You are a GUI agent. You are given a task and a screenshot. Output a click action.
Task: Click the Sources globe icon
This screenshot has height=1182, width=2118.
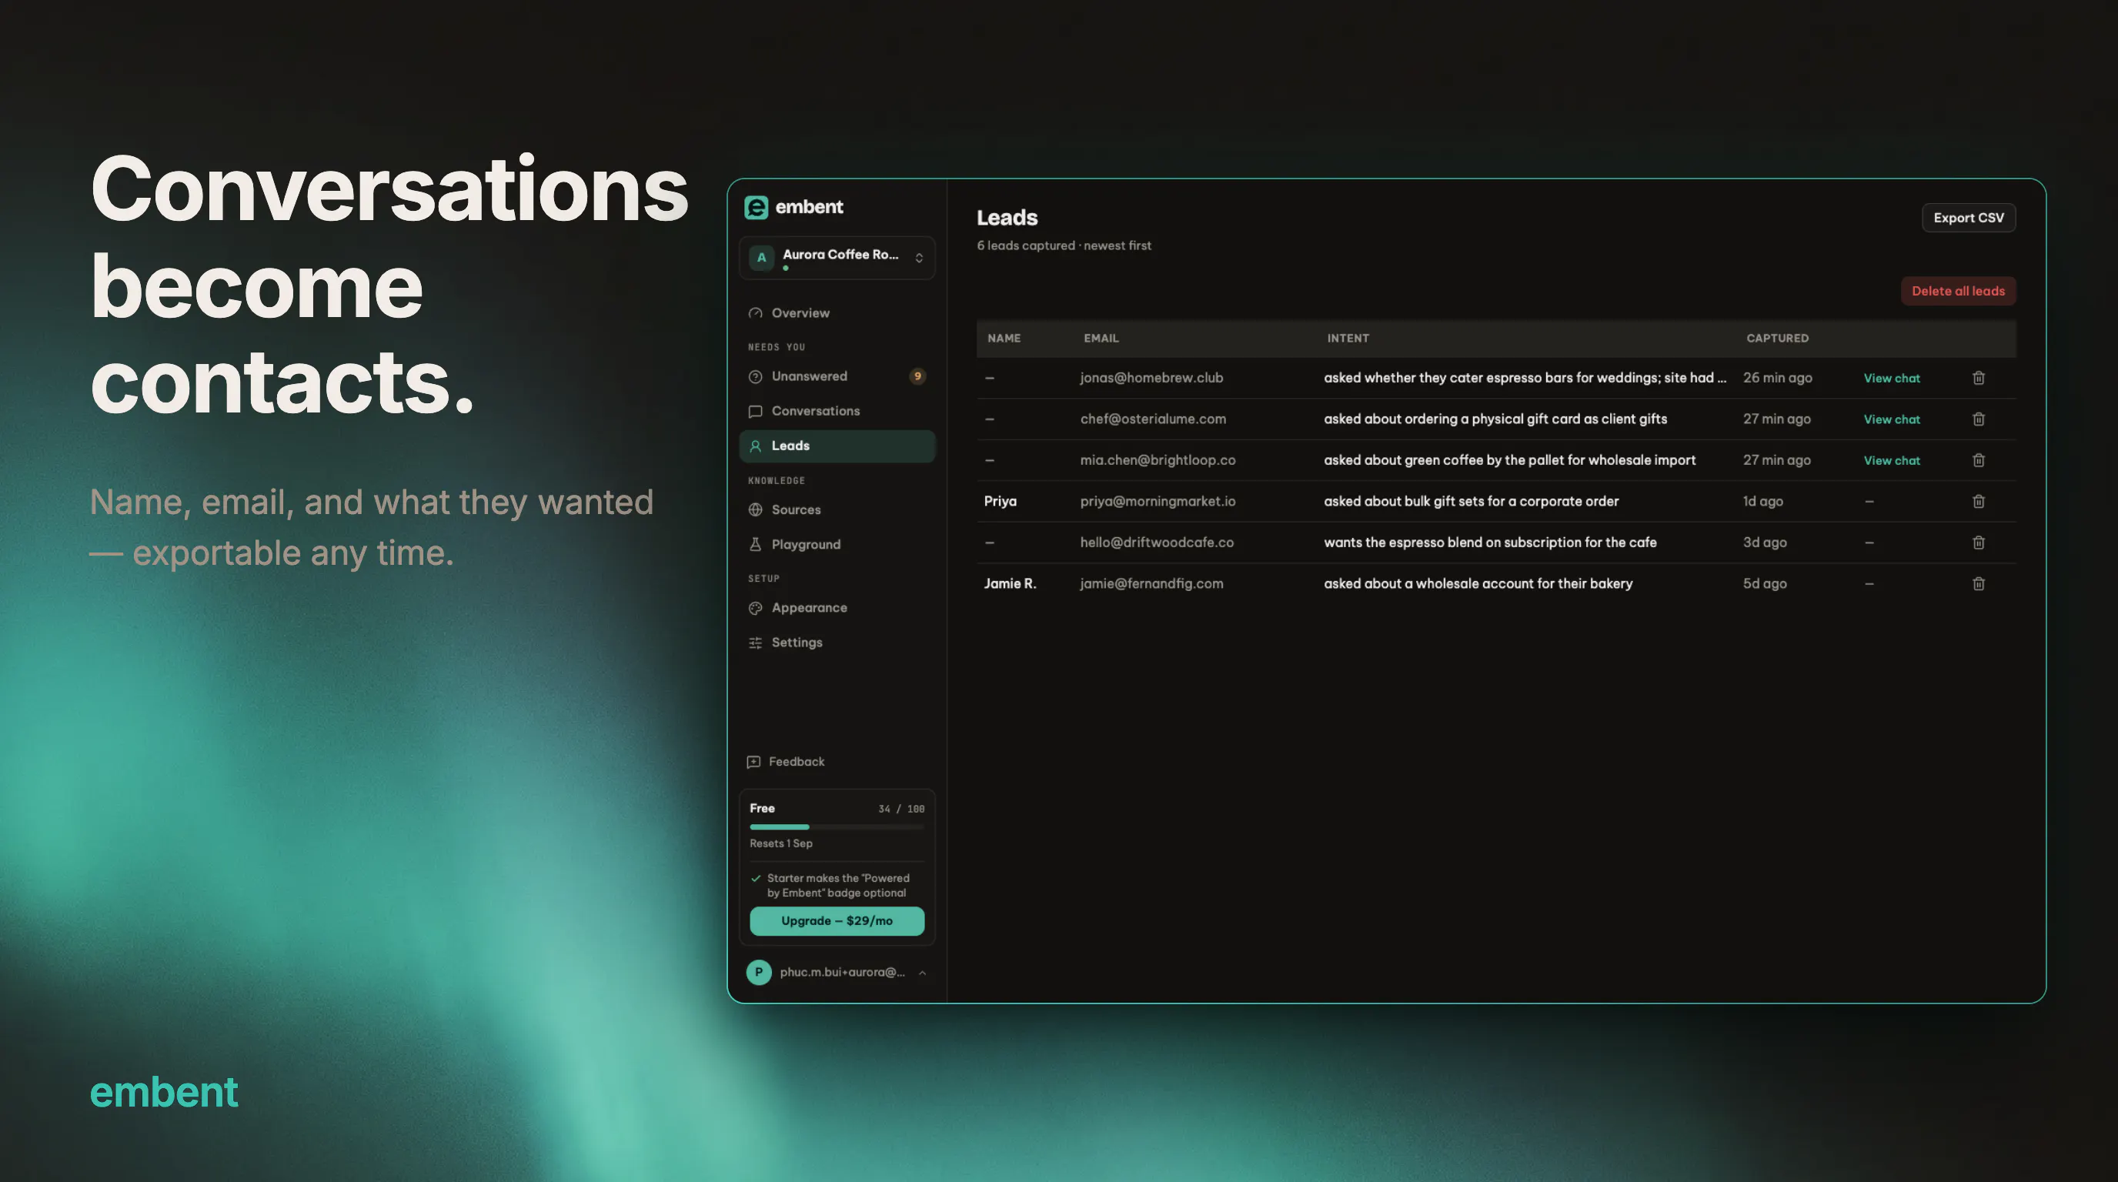[755, 509]
